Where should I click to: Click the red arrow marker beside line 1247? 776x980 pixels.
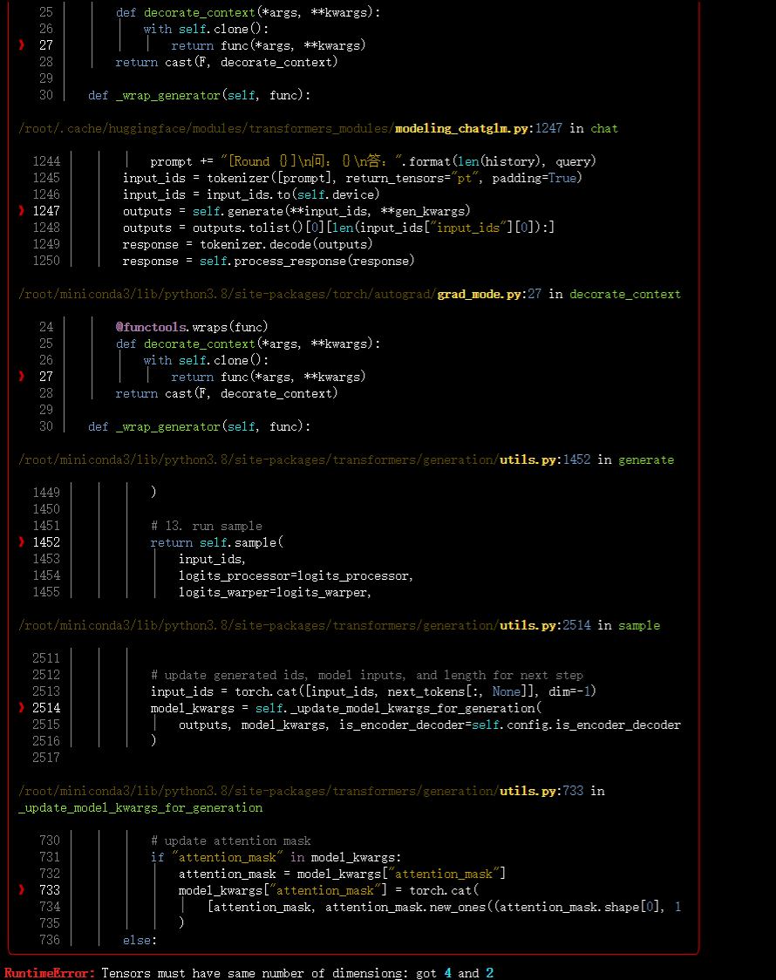(22, 211)
